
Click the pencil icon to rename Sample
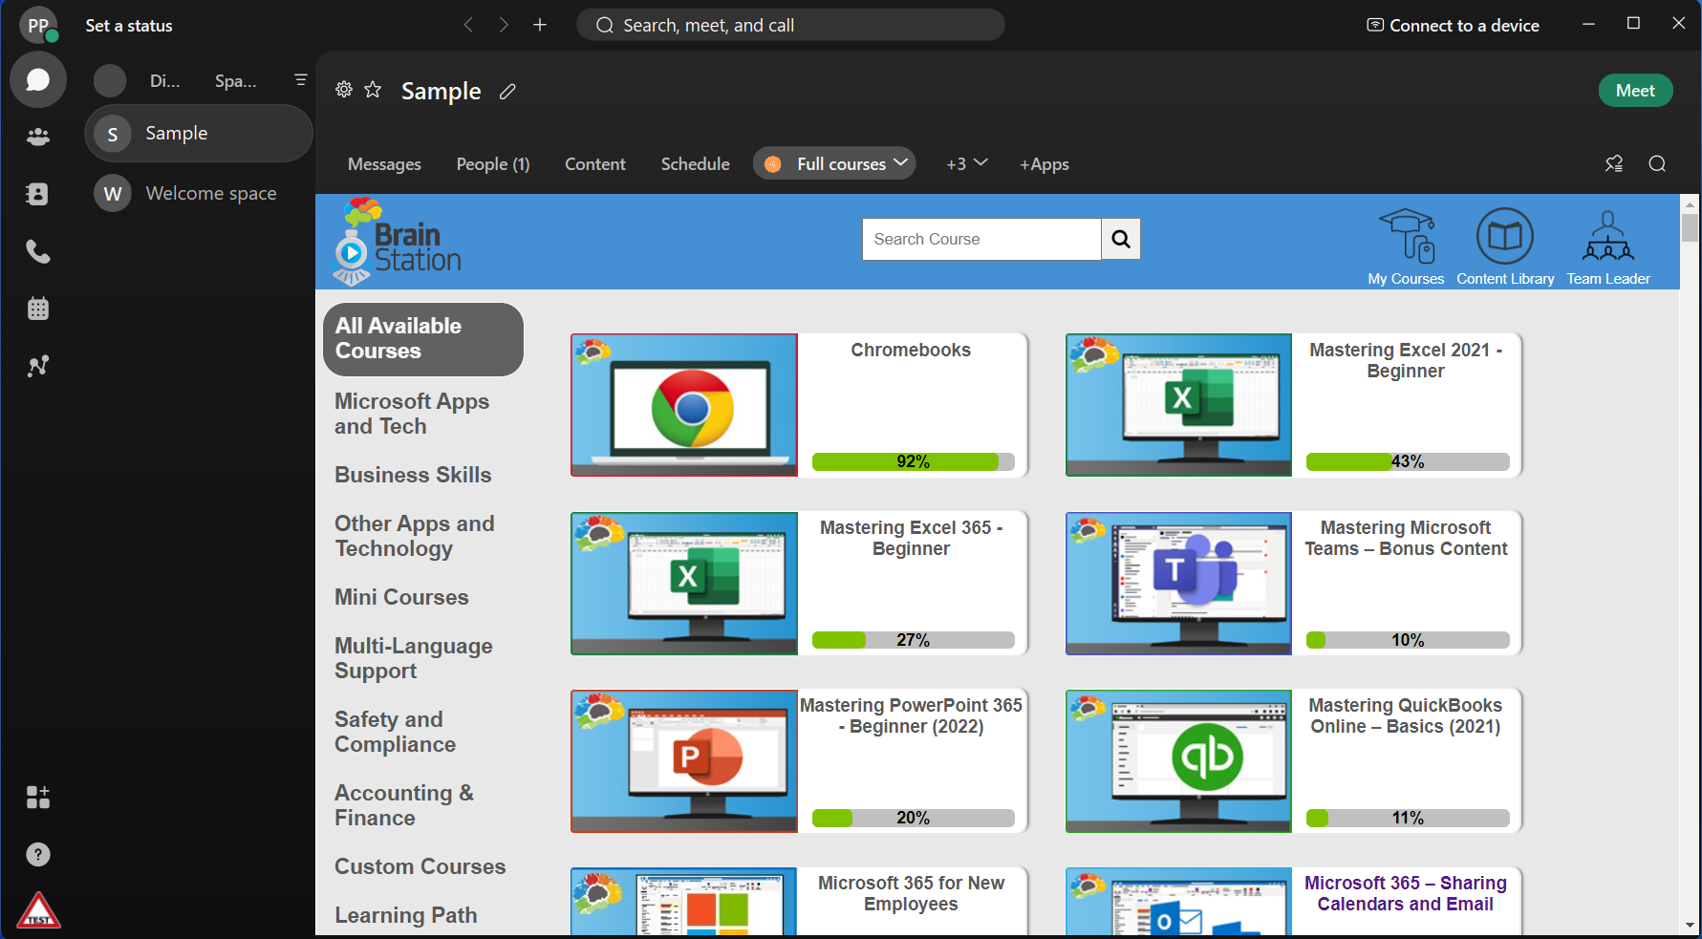point(507,92)
